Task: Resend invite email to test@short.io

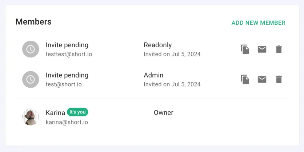Action: pos(262,79)
